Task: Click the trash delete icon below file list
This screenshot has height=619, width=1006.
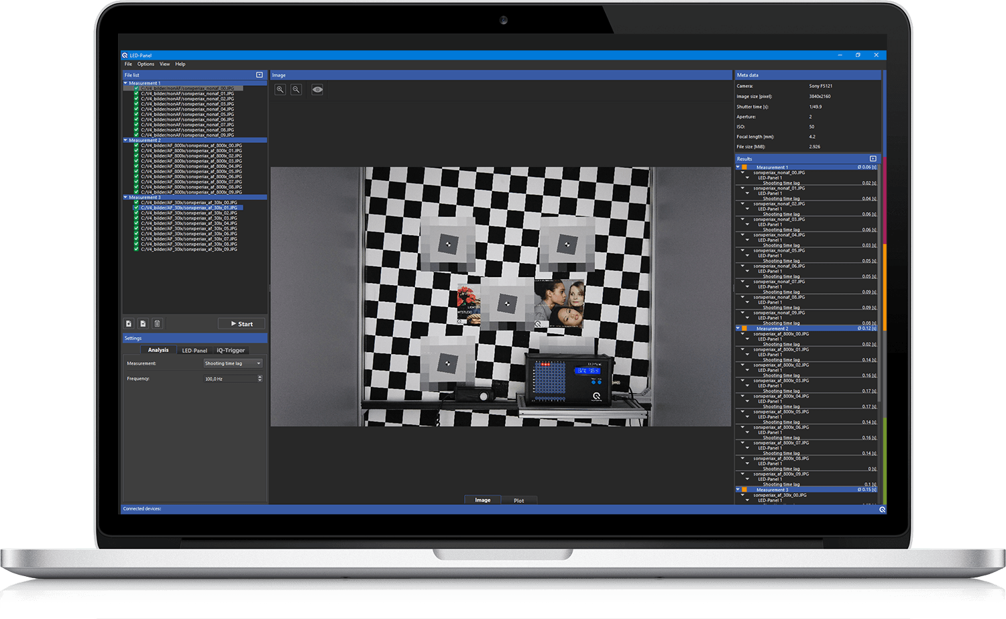Action: (157, 324)
